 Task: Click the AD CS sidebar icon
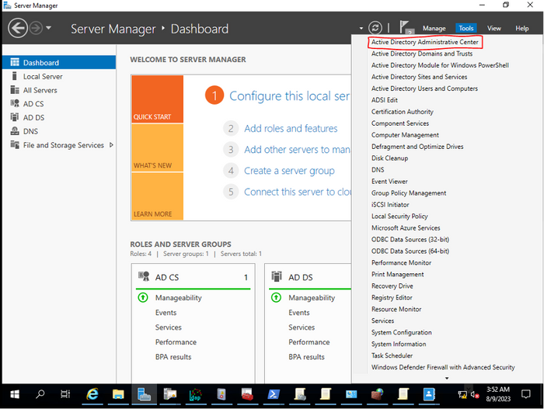pyautogui.click(x=15, y=104)
